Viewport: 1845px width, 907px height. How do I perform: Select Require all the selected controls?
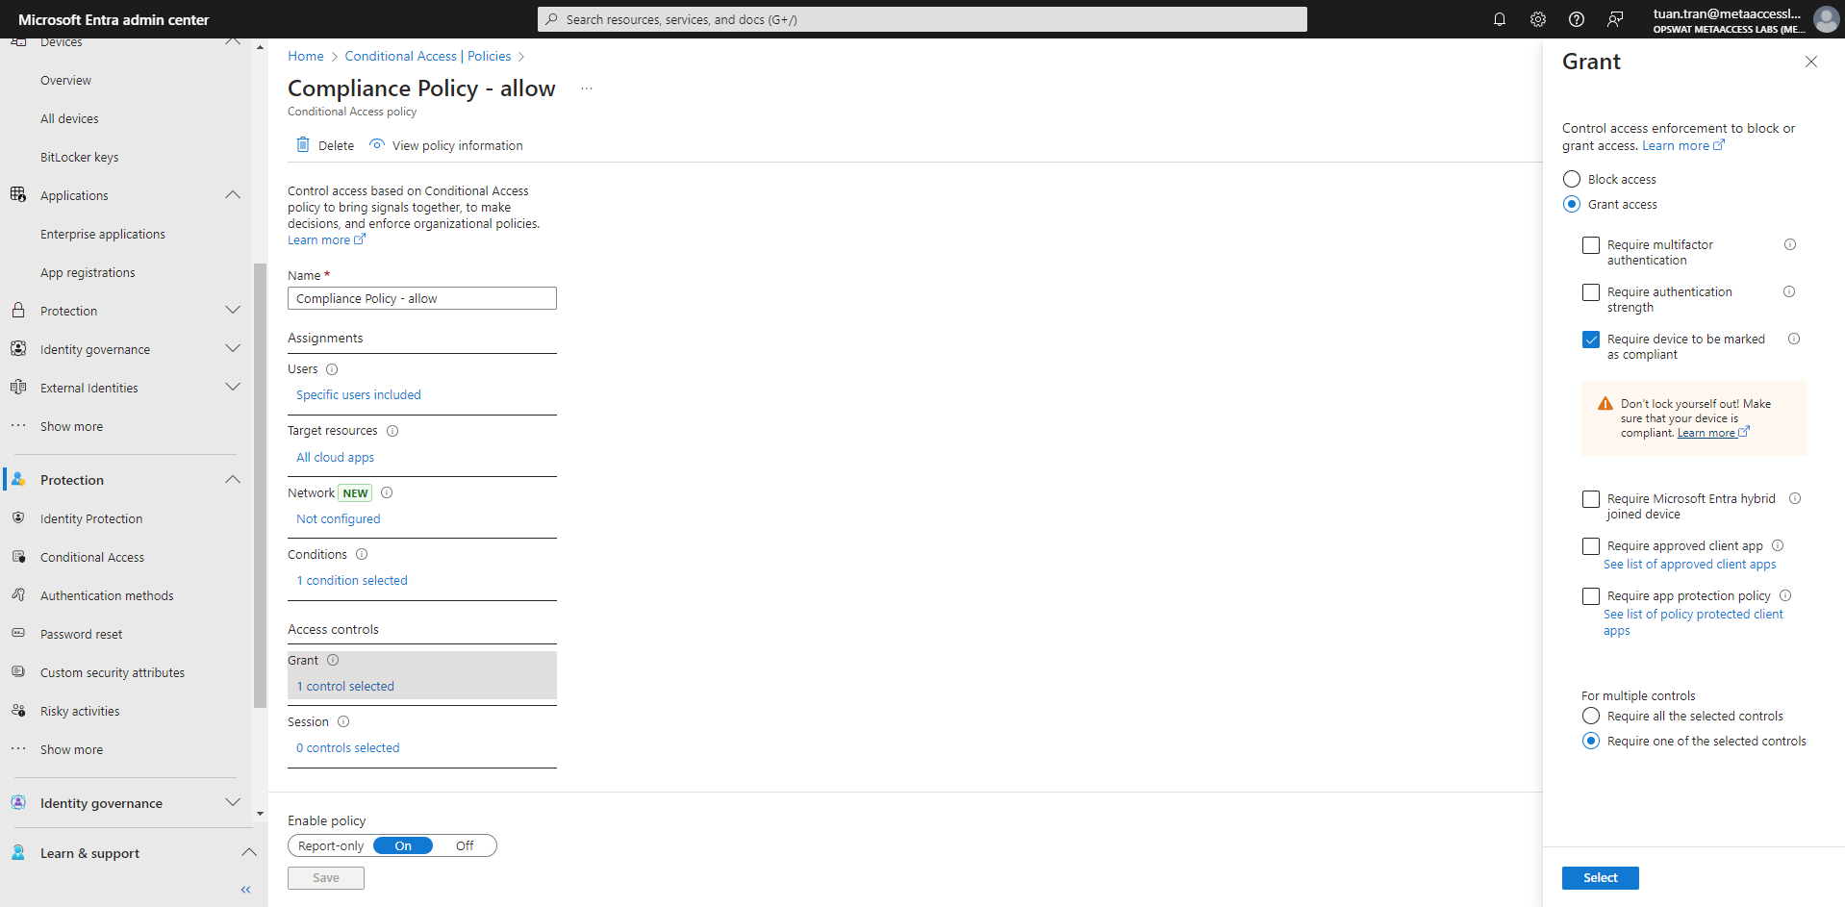tap(1591, 716)
